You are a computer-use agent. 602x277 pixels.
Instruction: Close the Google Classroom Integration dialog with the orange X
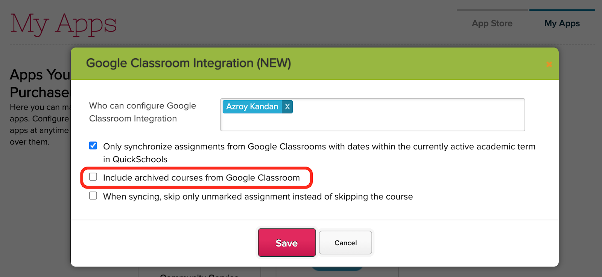click(x=549, y=64)
